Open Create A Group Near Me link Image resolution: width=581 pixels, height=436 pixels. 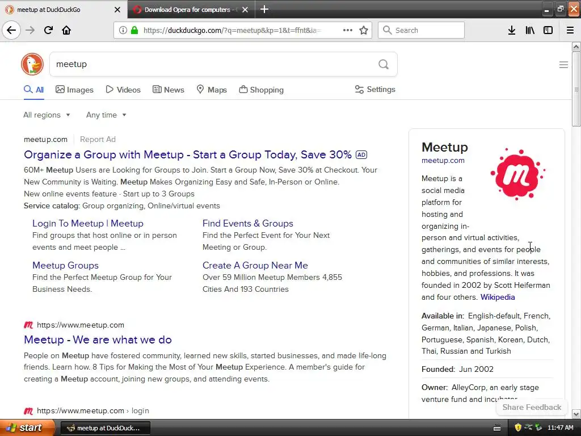[255, 266]
